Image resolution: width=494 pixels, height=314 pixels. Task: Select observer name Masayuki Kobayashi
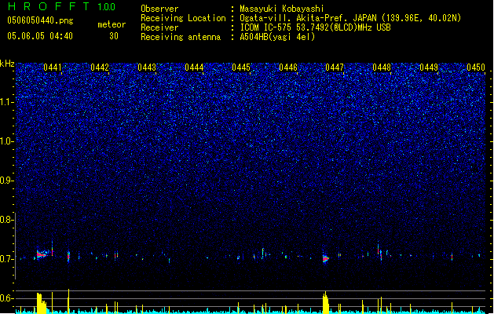(x=282, y=9)
